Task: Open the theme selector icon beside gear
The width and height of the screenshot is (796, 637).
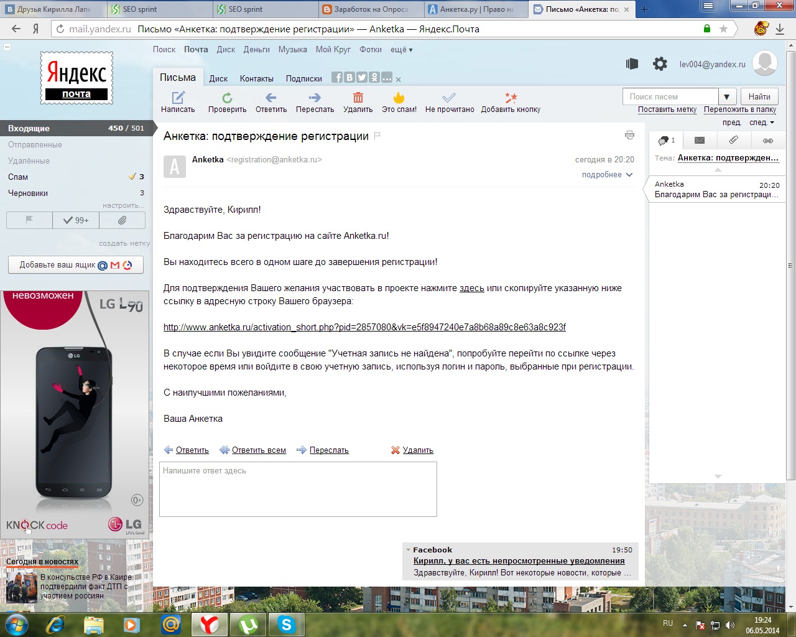Action: (x=632, y=63)
